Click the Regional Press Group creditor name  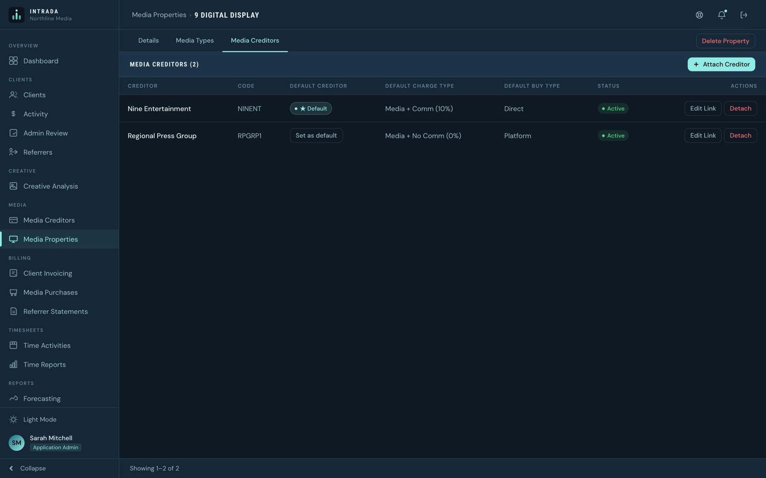coord(162,136)
